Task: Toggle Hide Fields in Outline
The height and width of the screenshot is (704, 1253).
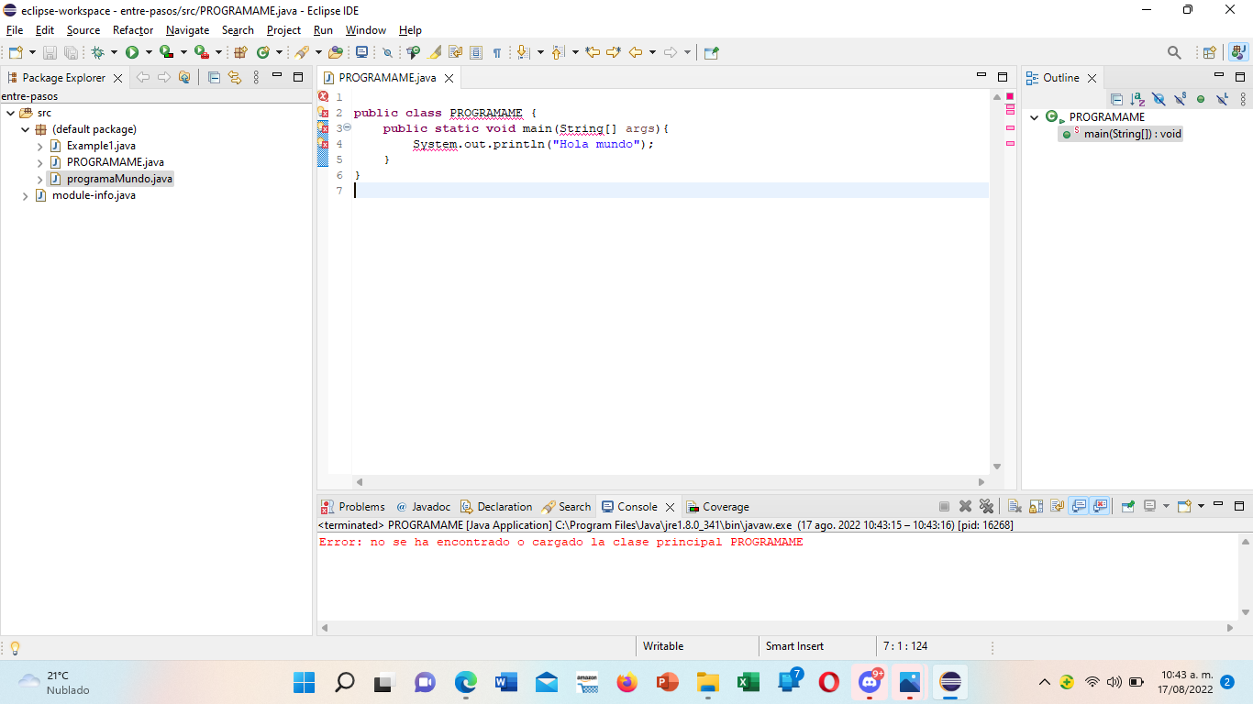Action: [x=1159, y=99]
